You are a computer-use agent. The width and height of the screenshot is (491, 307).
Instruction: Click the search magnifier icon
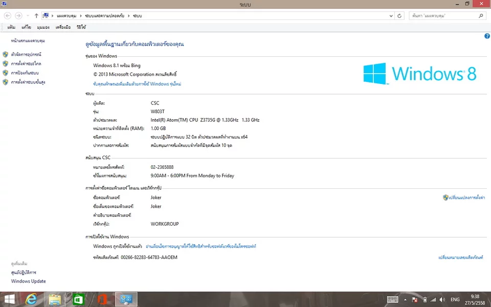click(481, 16)
